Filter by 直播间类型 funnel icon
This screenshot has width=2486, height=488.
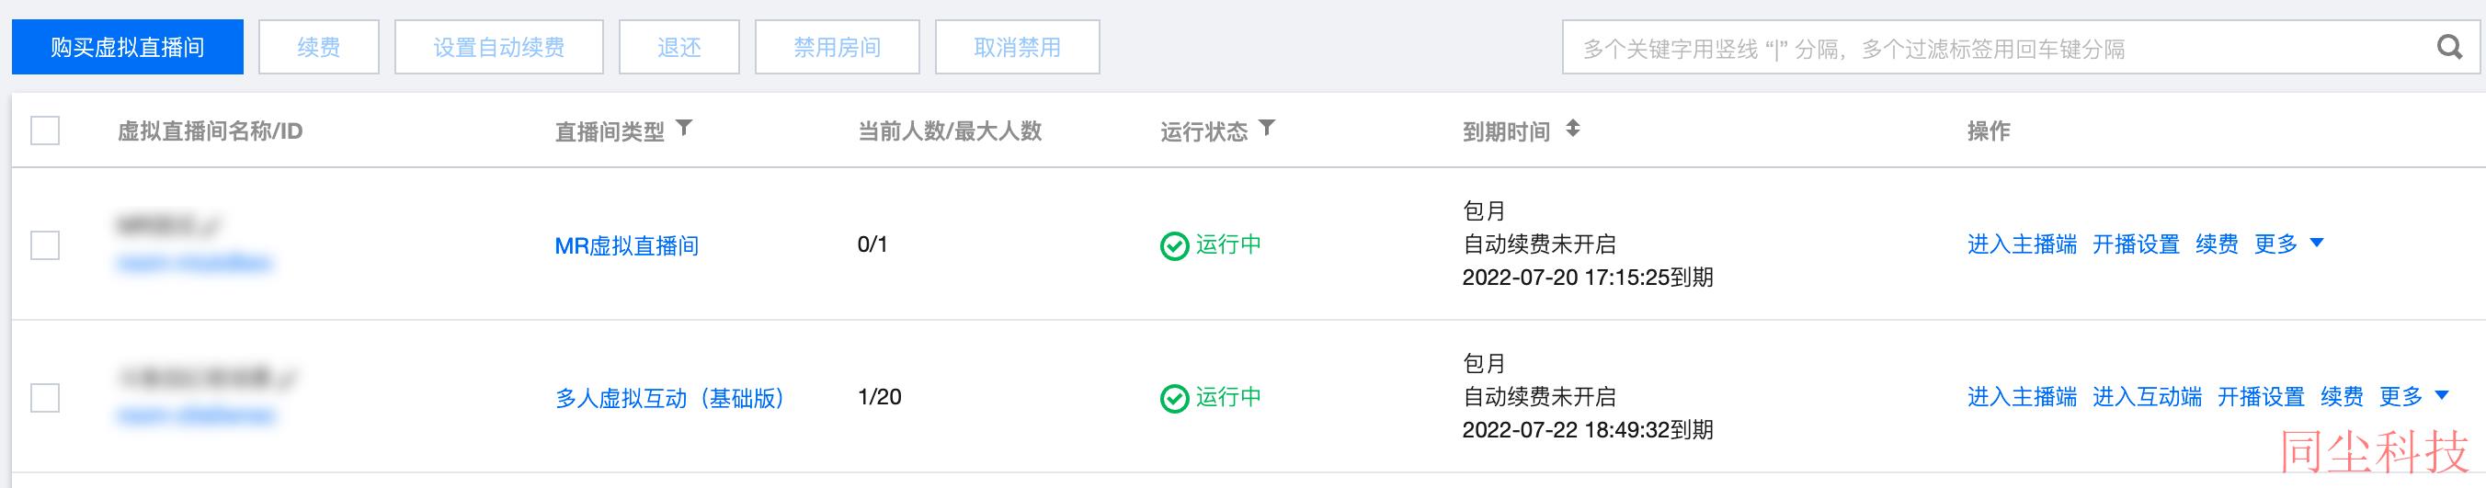(684, 129)
